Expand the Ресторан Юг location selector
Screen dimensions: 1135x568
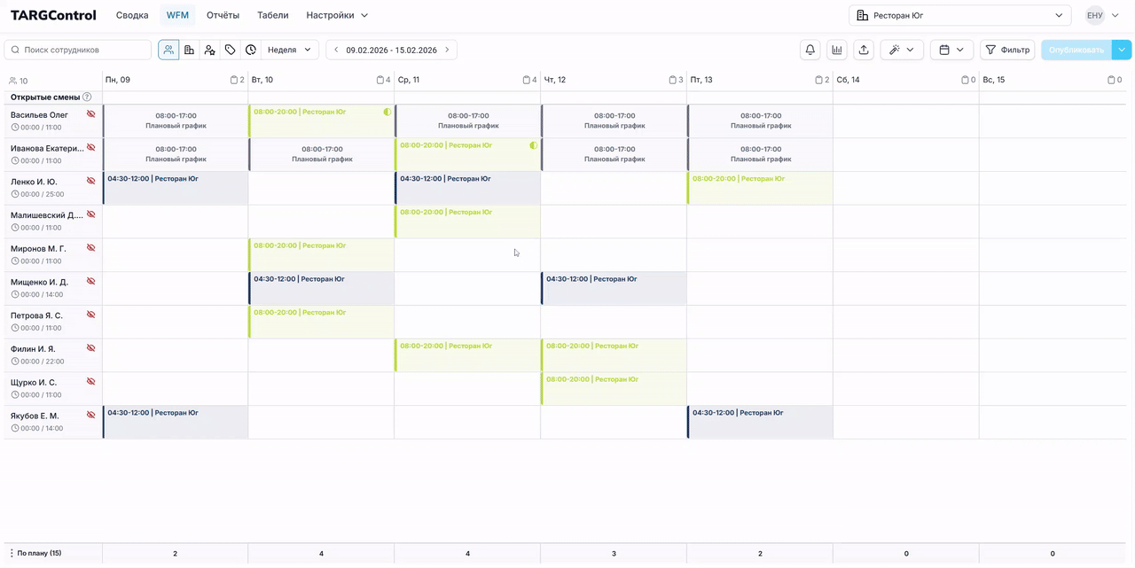coord(960,15)
